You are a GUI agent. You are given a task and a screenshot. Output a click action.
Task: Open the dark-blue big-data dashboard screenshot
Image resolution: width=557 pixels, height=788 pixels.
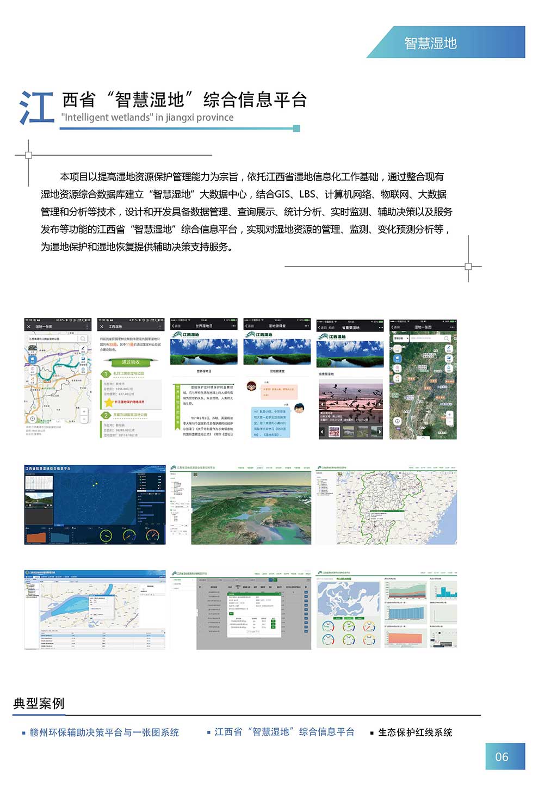point(95,504)
